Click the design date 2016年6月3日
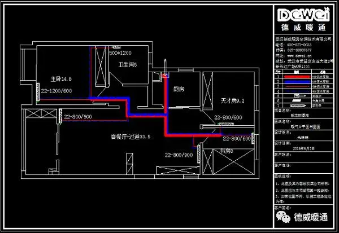 point(303,148)
